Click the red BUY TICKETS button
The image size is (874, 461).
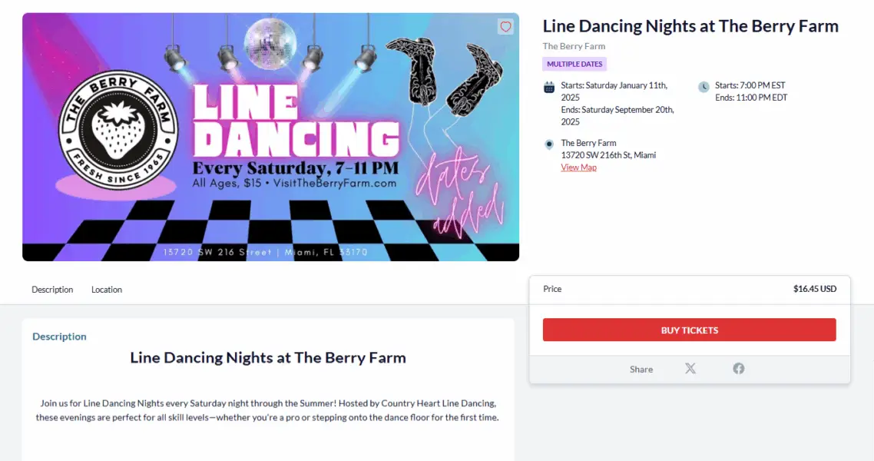690,330
